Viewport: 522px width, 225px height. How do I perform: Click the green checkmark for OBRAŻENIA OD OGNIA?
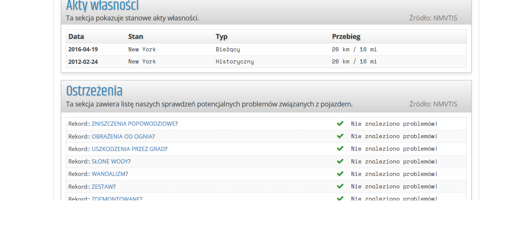[x=340, y=136]
